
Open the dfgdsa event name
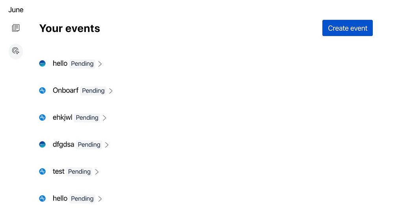coord(63,145)
